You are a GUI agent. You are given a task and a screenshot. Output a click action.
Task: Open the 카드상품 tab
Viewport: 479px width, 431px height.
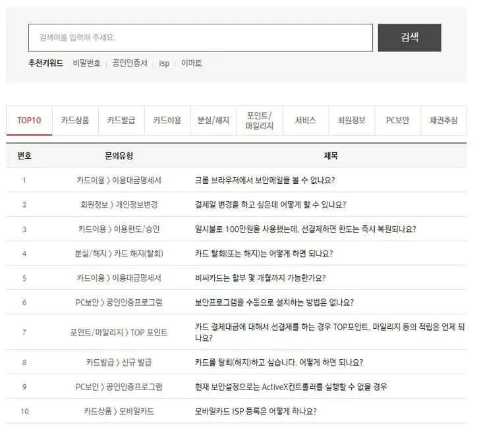[75, 121]
